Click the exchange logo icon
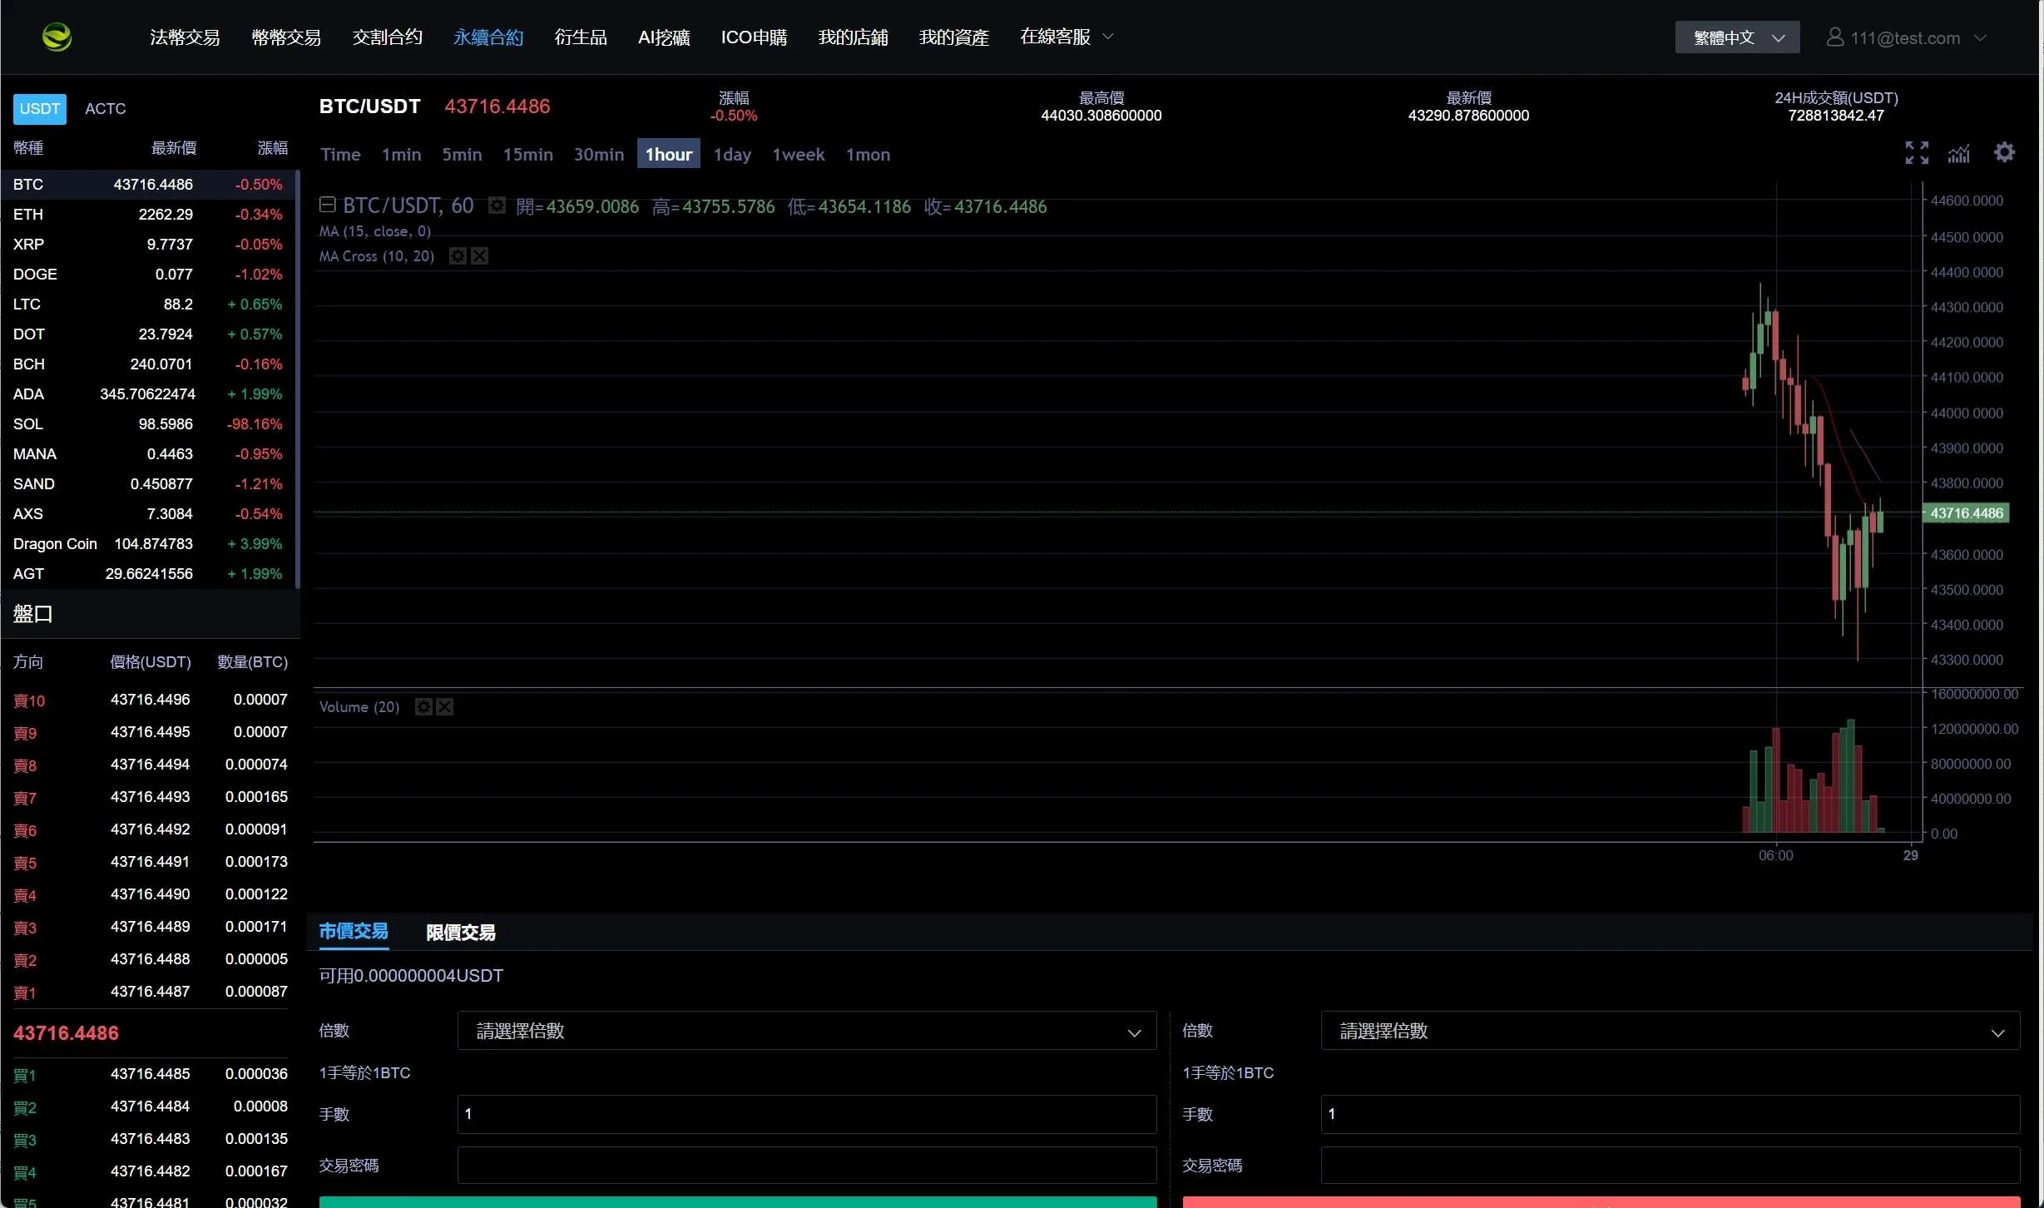This screenshot has width=2044, height=1208. click(x=57, y=37)
